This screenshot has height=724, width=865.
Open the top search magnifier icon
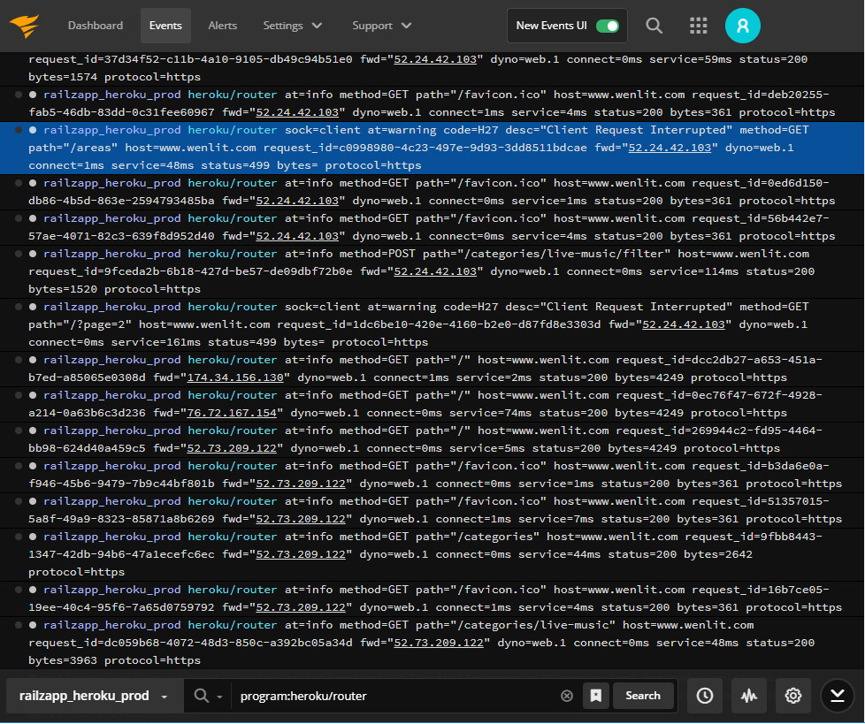point(654,26)
